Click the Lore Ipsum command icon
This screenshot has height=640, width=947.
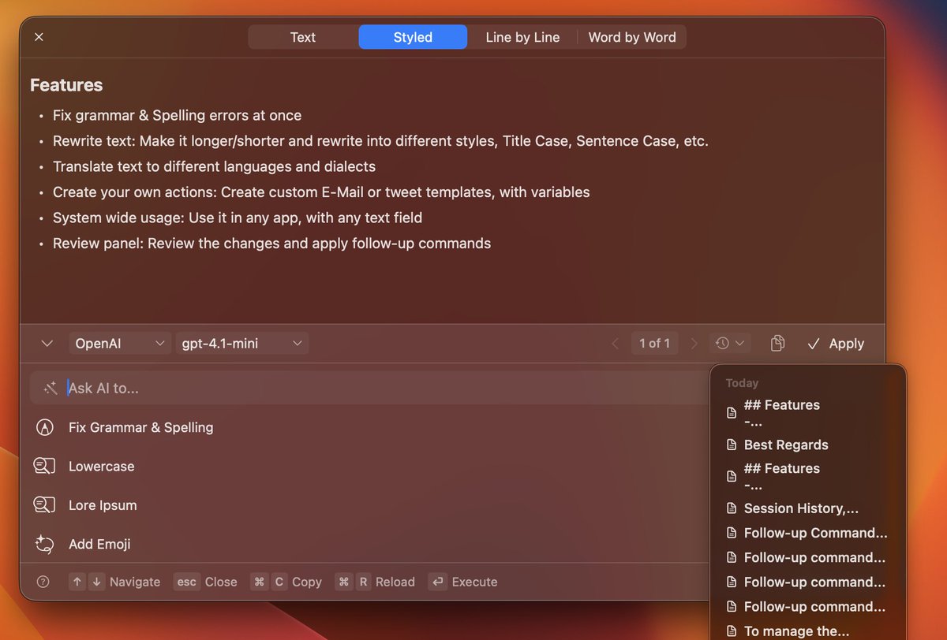(x=44, y=505)
